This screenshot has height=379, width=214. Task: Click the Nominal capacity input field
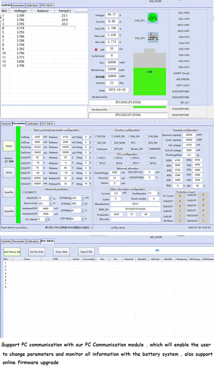(x=189, y=135)
